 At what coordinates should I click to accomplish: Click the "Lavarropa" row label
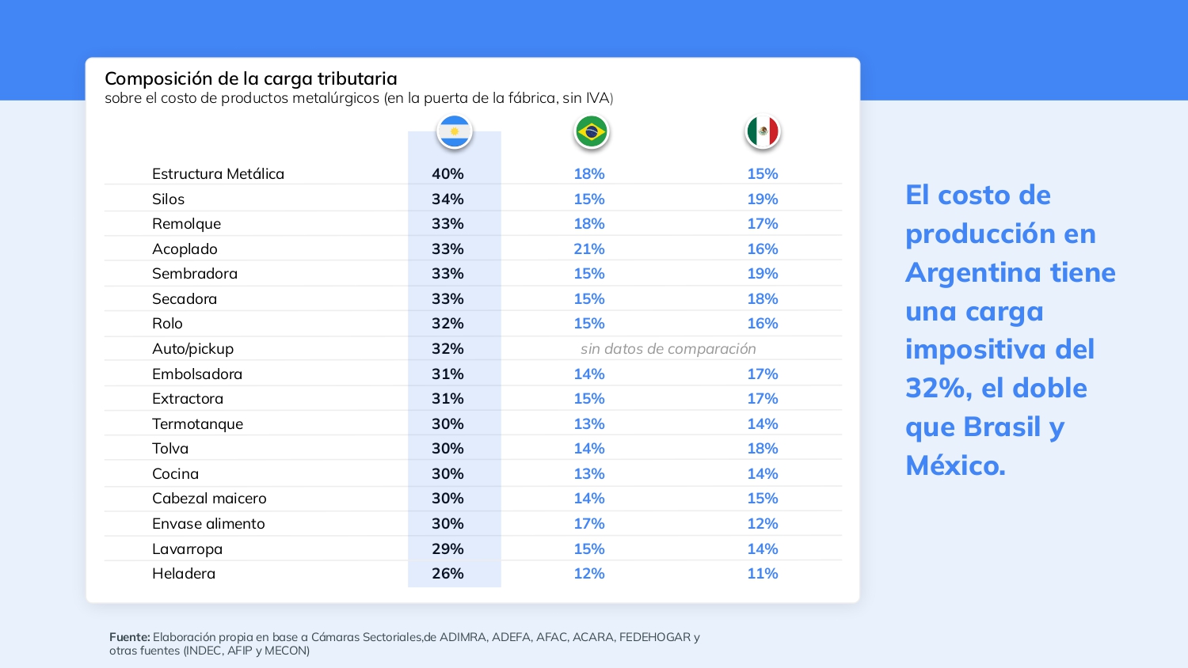click(187, 549)
